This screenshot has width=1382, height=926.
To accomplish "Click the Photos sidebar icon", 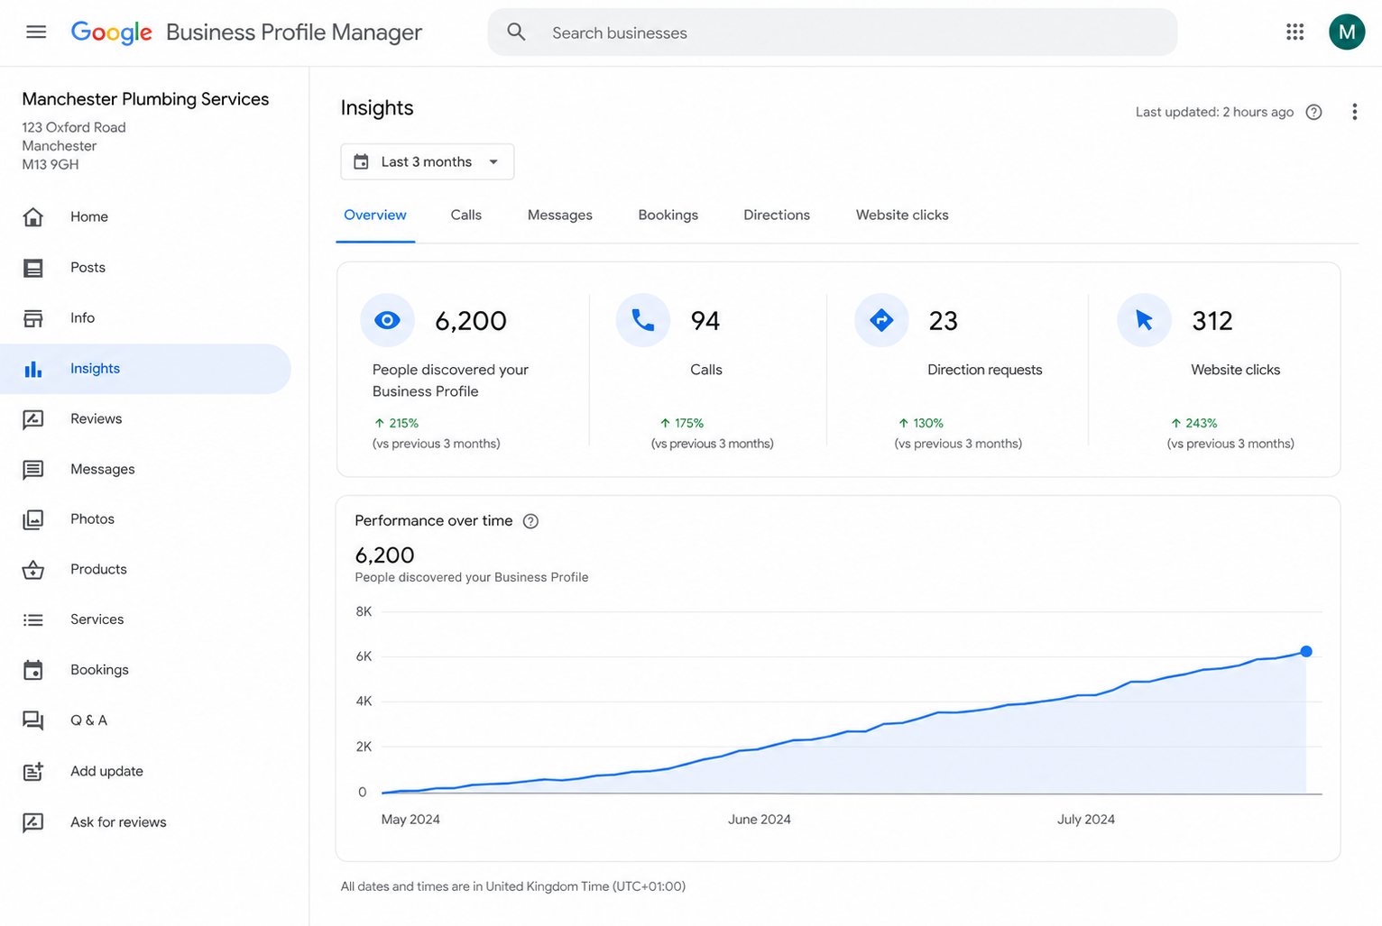I will click(33, 519).
